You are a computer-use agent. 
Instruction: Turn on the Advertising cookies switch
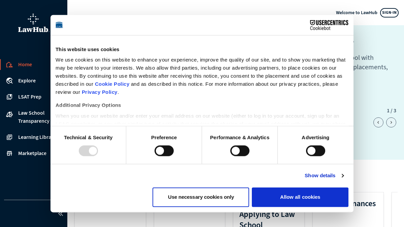click(x=315, y=151)
